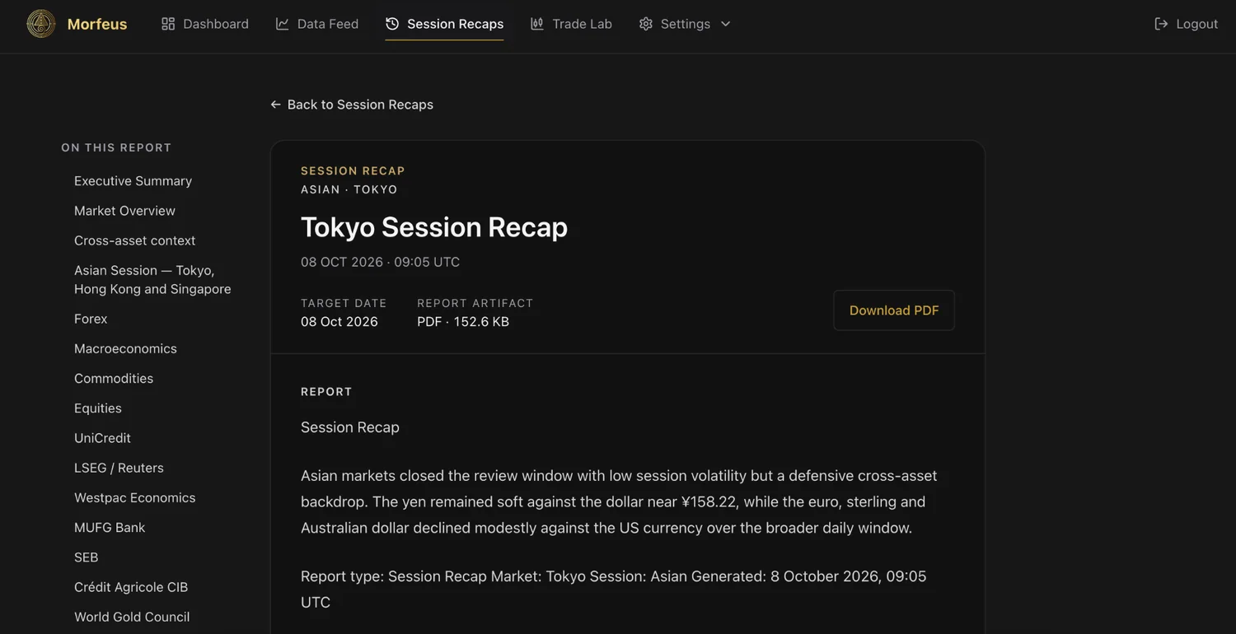Viewport: 1236px width, 634px height.
Task: Open the Commodities section
Action: (114, 379)
